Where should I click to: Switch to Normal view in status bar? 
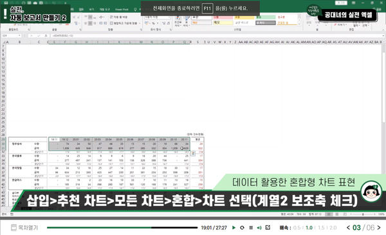click(x=329, y=214)
